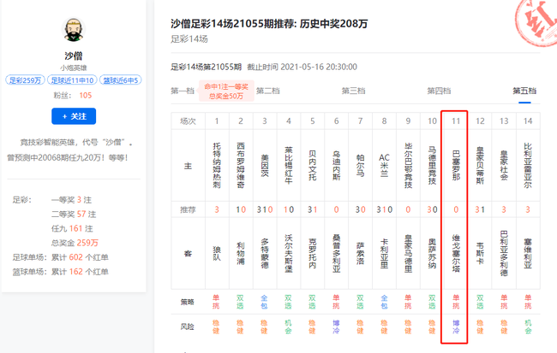
Task: Click away team 多特蒙德
Action: (x=265, y=253)
